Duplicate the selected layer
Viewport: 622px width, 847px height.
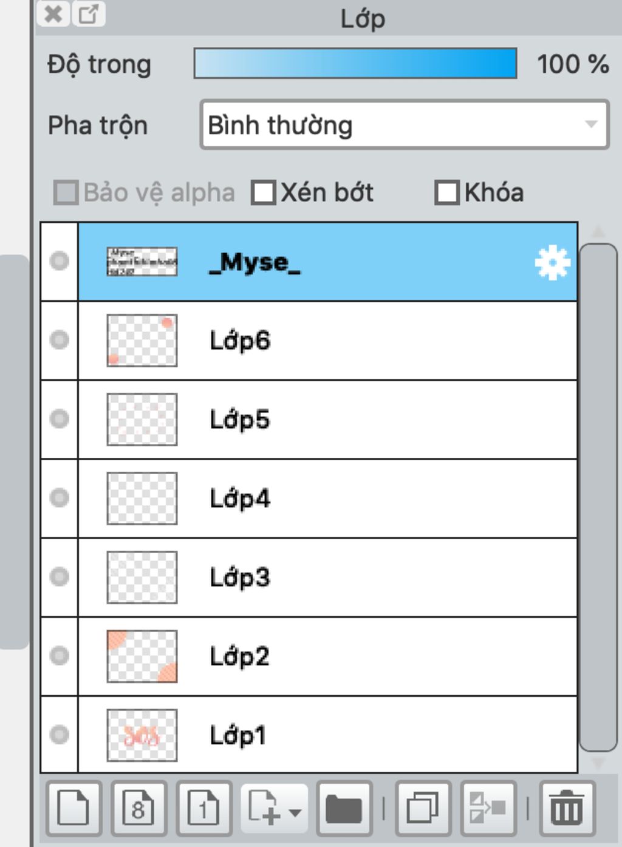pyautogui.click(x=423, y=808)
